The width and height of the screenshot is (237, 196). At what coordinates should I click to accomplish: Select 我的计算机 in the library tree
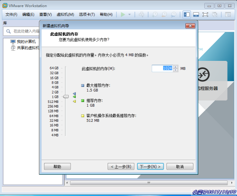point(27,42)
